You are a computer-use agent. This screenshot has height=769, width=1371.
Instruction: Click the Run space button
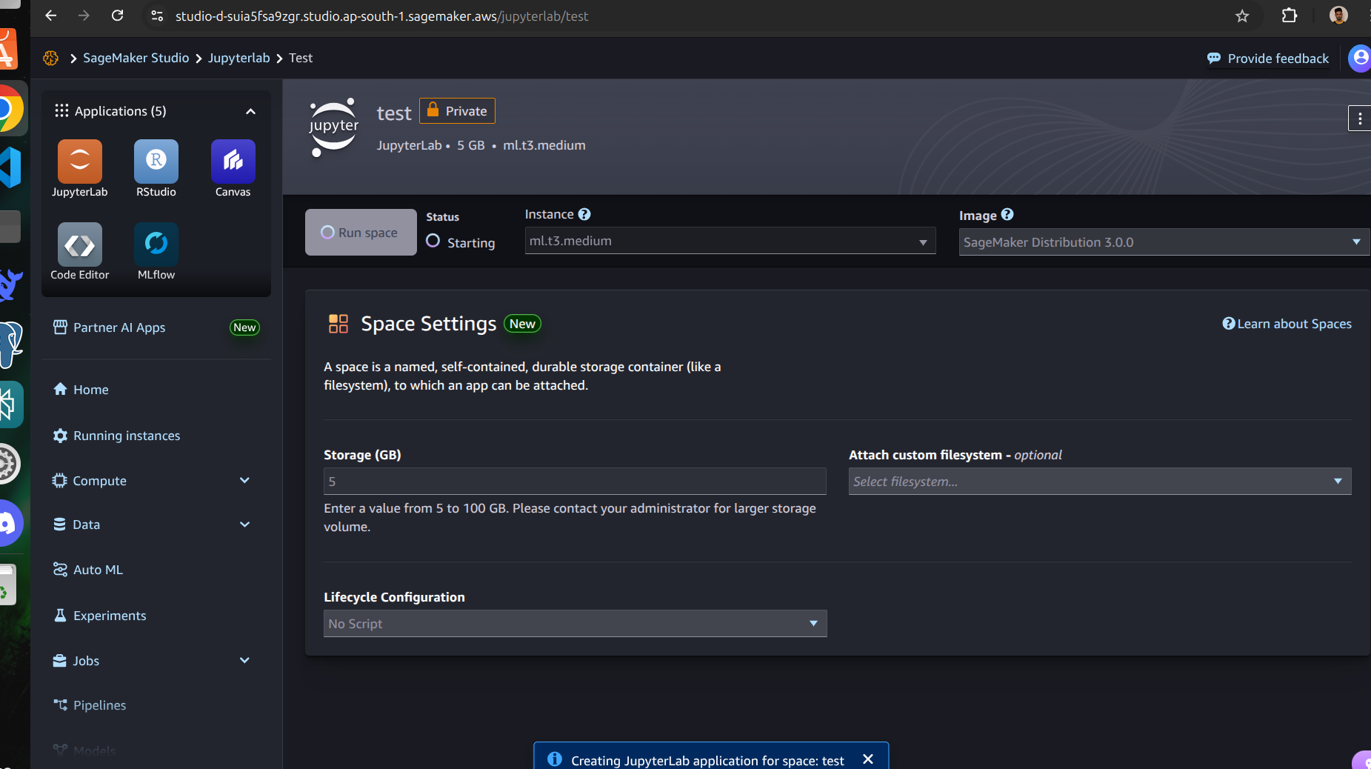click(361, 233)
